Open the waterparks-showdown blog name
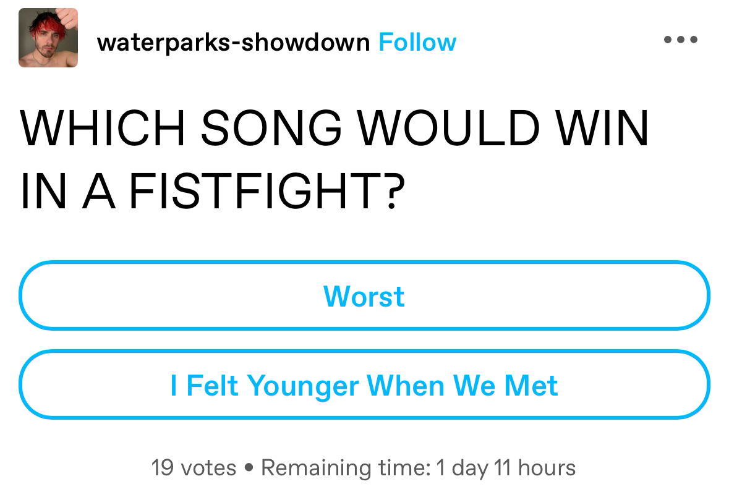This screenshot has height=492, width=729. point(233,42)
